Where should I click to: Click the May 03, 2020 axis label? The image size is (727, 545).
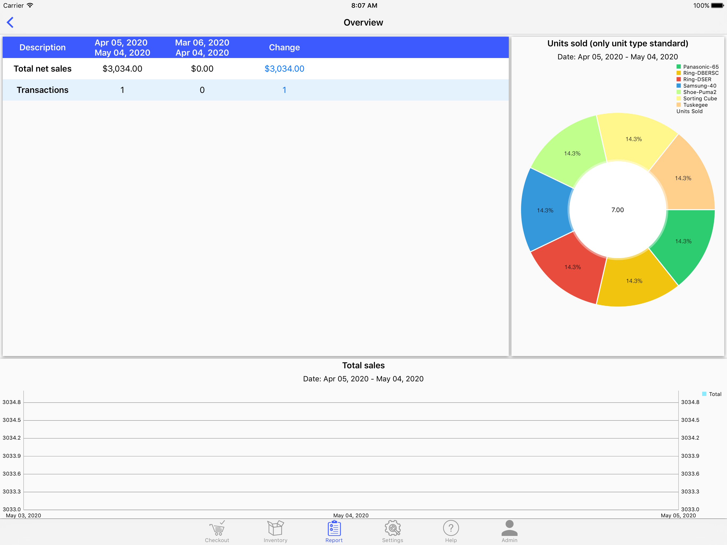(23, 515)
